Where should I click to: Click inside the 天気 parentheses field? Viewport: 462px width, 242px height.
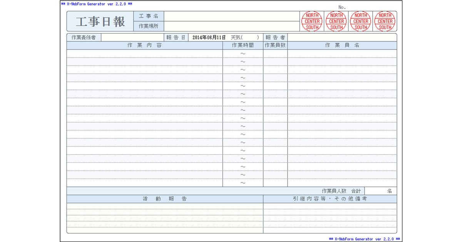(x=250, y=38)
